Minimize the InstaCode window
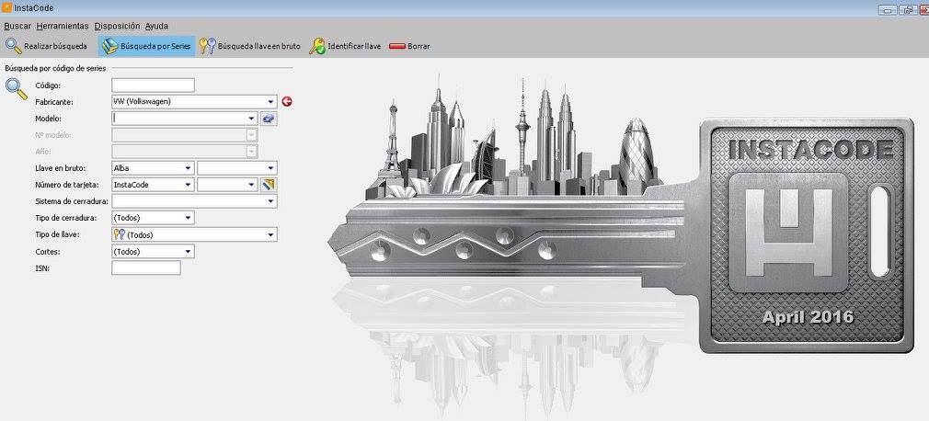This screenshot has height=421, width=929. coord(888,9)
